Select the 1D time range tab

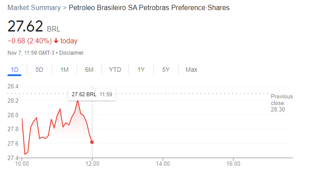14,70
